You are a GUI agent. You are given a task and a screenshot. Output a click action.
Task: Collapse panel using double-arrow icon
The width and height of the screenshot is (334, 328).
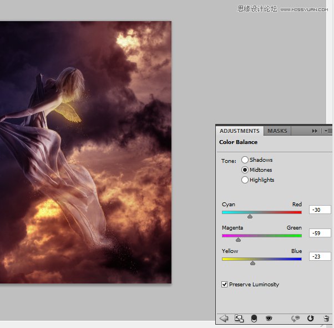pos(315,131)
